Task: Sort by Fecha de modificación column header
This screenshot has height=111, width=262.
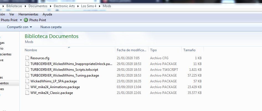Action: coord(132,50)
